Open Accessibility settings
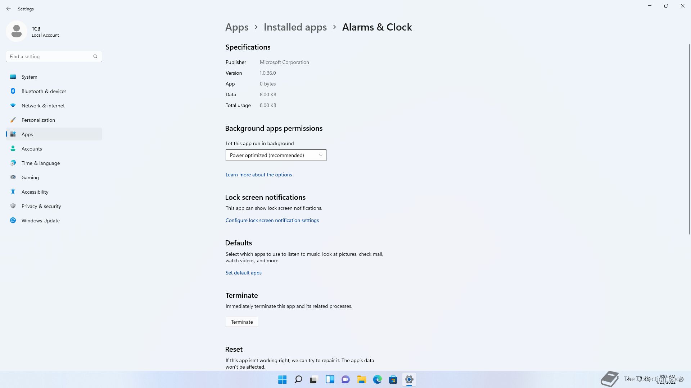Image resolution: width=691 pixels, height=388 pixels. tap(54, 192)
